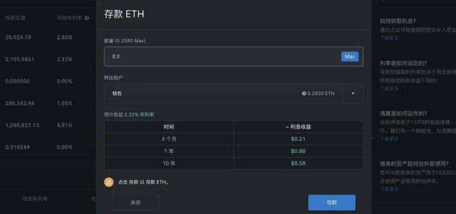Click the help icon next to 存款年利率 header
This screenshot has width=456, height=214.
click(87, 18)
